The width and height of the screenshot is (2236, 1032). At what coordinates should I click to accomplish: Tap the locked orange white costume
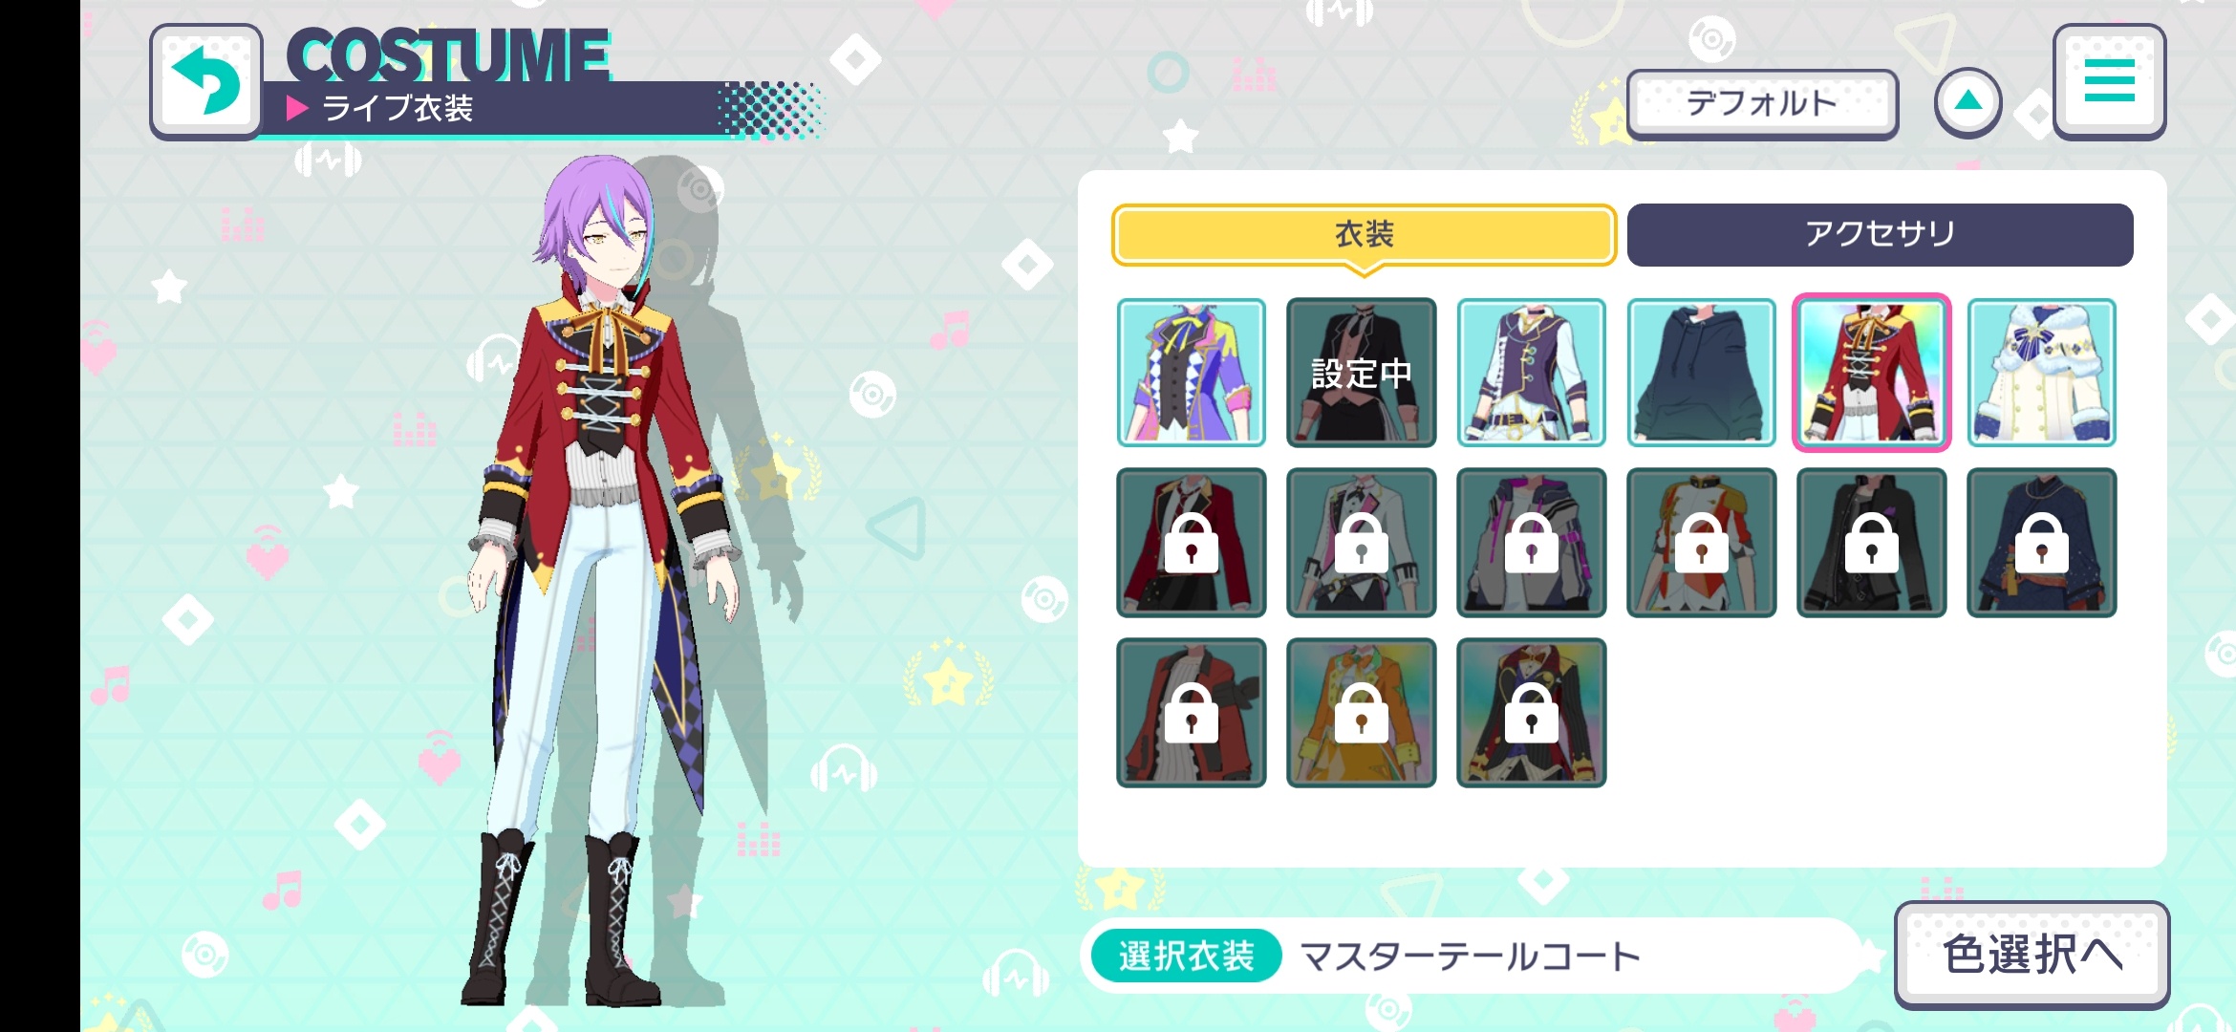[x=1702, y=543]
